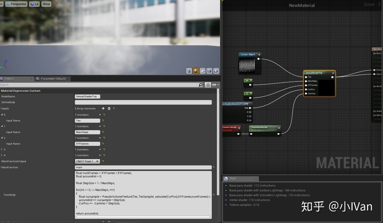383x223 pixels.
Task: Collapse Inputs array element 1
Action: (x=2, y=126)
